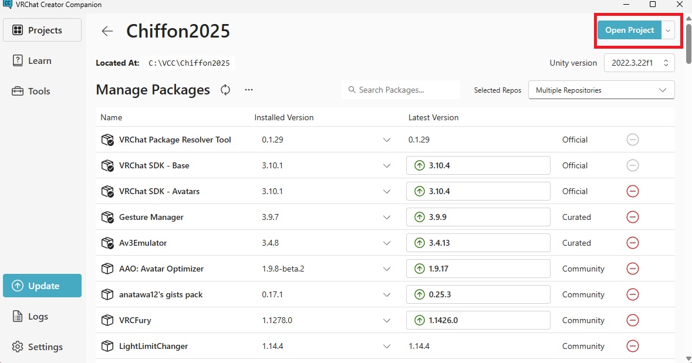692x363 pixels.
Task: Click the greyed minus icon for VRChat SDK - Base
Action: click(x=632, y=165)
